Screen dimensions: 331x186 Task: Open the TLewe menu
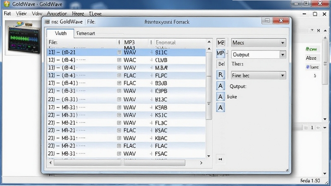(95, 14)
